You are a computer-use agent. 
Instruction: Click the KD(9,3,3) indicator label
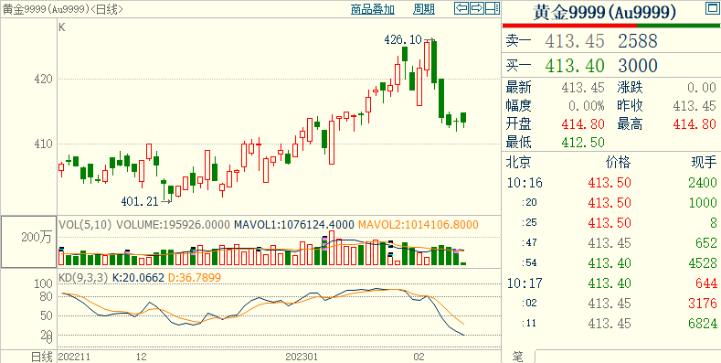pos(83,277)
